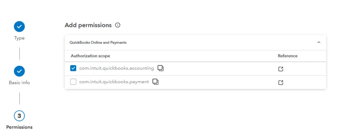
Task: Collapse the QuickBooks Online and Payments section
Action: (x=319, y=42)
